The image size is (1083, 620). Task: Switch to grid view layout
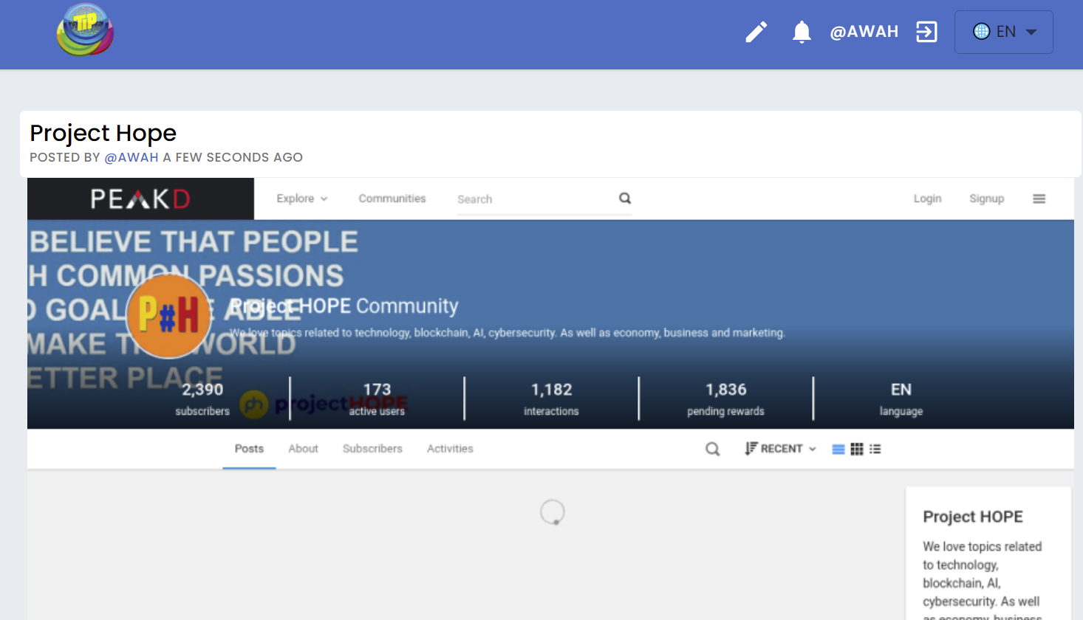[x=857, y=449]
